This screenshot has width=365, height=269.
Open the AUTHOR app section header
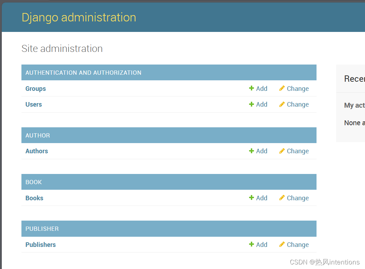38,135
